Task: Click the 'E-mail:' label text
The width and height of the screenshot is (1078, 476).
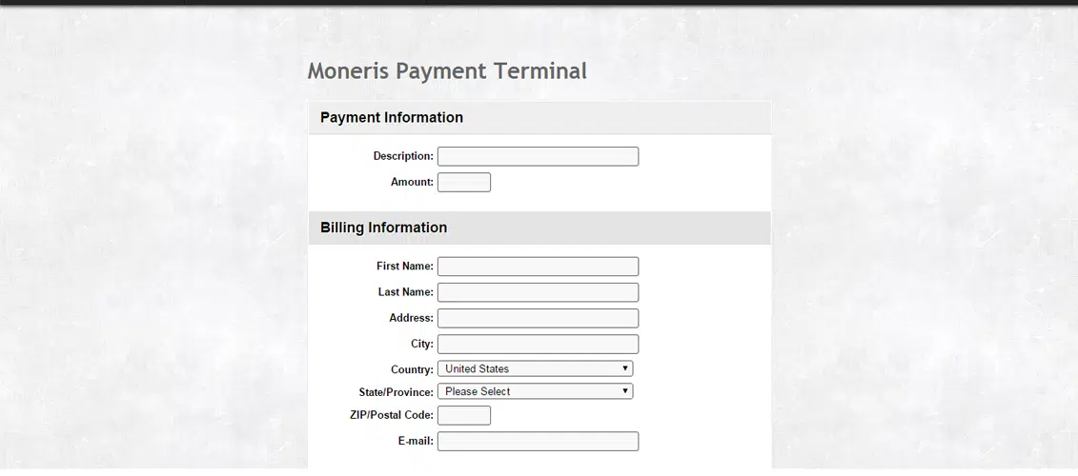Action: click(416, 441)
